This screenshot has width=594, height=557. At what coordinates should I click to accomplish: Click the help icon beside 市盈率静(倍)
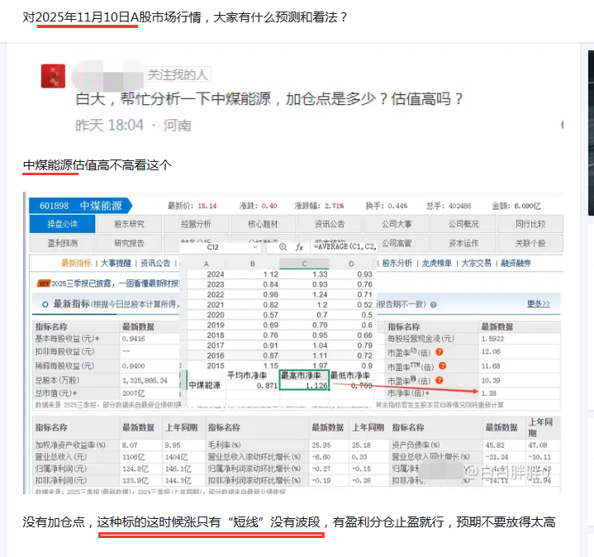[439, 379]
